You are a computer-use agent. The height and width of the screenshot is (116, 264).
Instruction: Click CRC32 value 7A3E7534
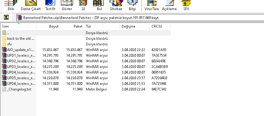[159, 55]
